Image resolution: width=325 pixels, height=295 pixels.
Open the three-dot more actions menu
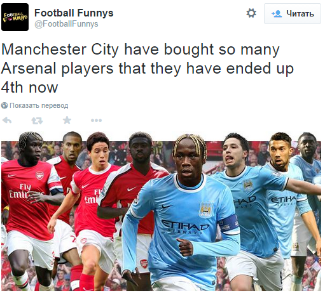pyautogui.click(x=96, y=121)
